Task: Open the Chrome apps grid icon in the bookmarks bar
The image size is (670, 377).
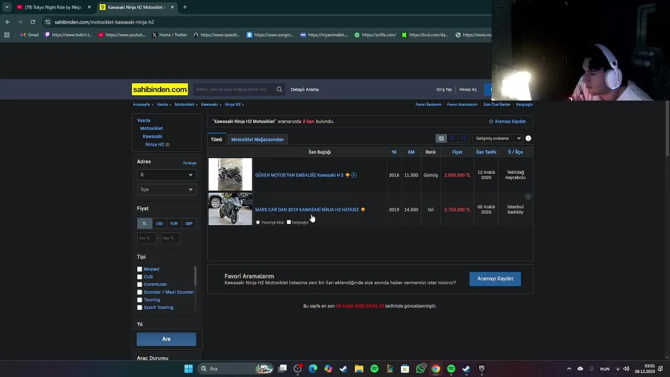Action: pos(7,35)
